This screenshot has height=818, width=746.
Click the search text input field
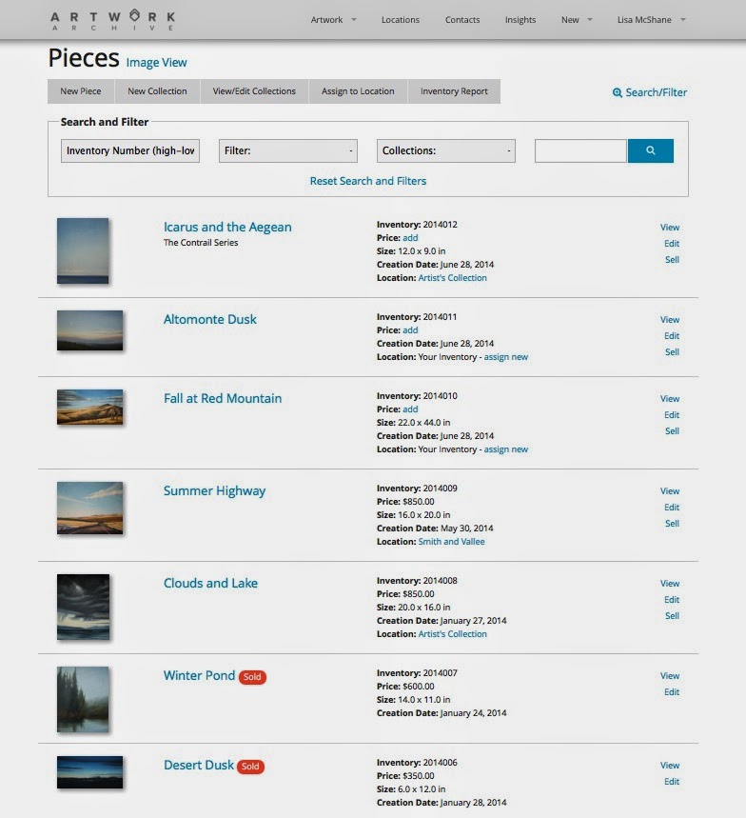tap(579, 150)
